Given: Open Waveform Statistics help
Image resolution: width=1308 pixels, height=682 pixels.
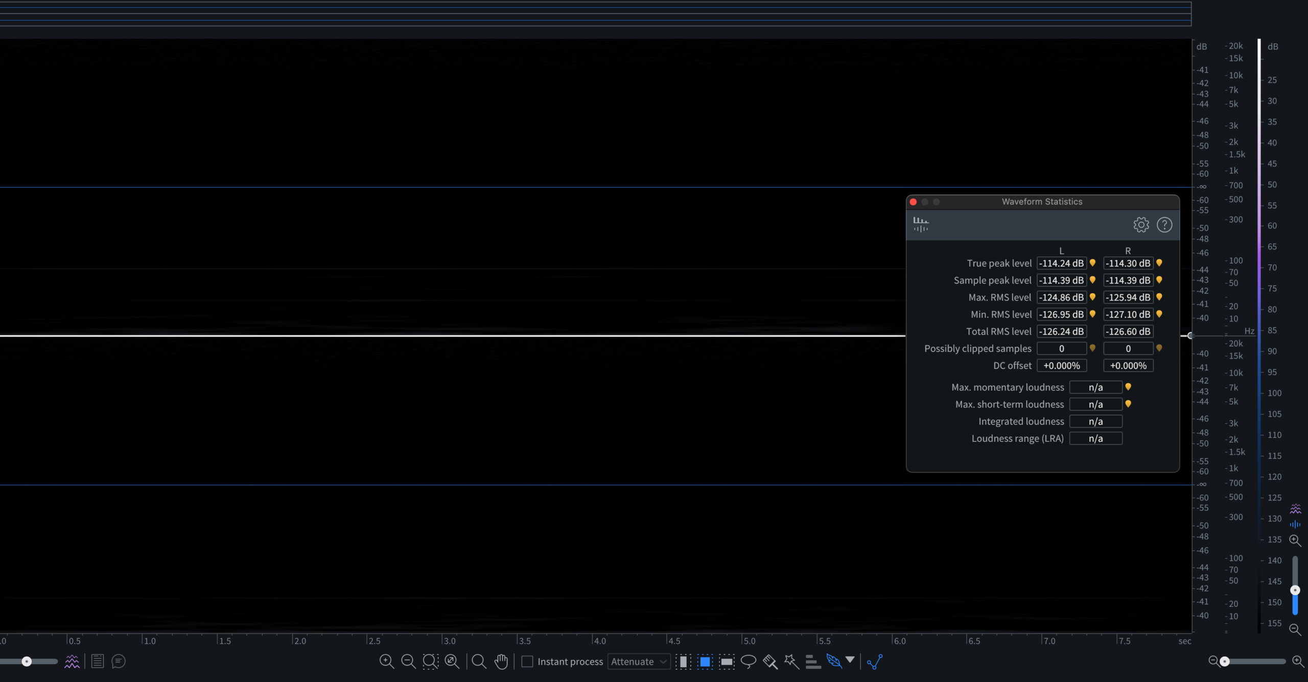Looking at the screenshot, I should [1164, 225].
